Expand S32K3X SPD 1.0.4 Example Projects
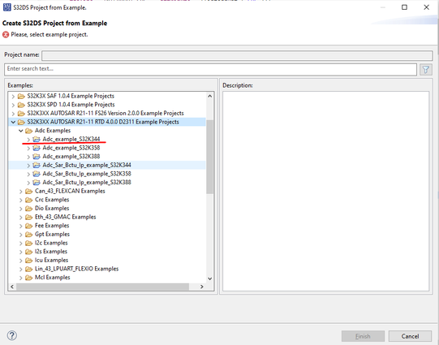439x345 pixels. pos(13,105)
